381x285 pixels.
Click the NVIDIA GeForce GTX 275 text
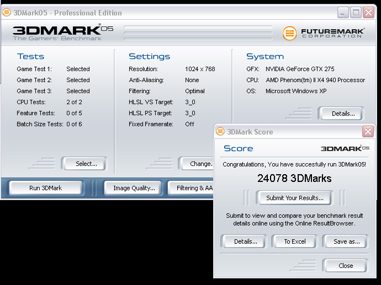pyautogui.click(x=300, y=69)
